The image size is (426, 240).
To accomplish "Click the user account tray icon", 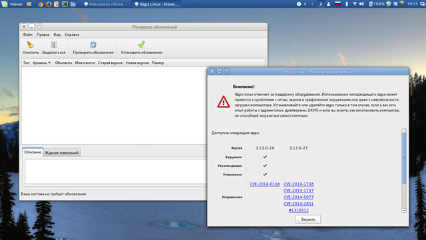I will (328, 4).
